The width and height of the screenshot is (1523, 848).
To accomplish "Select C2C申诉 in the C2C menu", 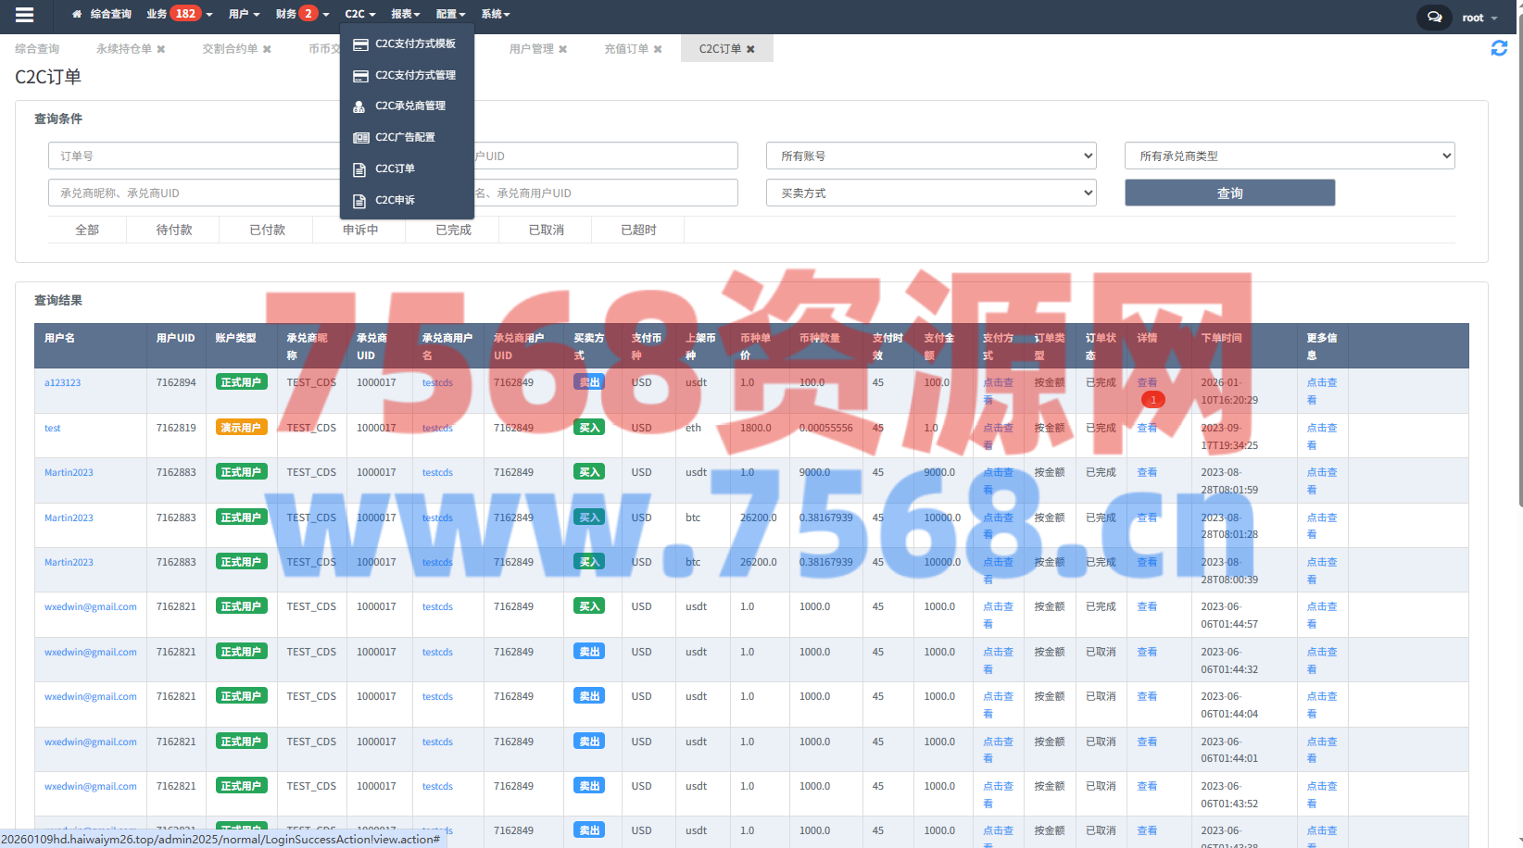I will pos(395,200).
